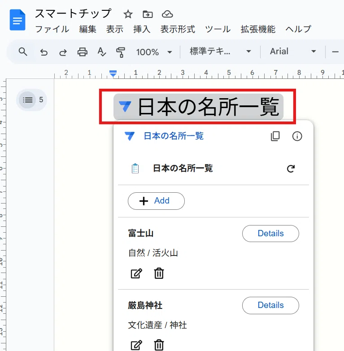This screenshot has width=344, height=351.
Task: Click the AppSheet icon in the card header
Action: pos(130,136)
